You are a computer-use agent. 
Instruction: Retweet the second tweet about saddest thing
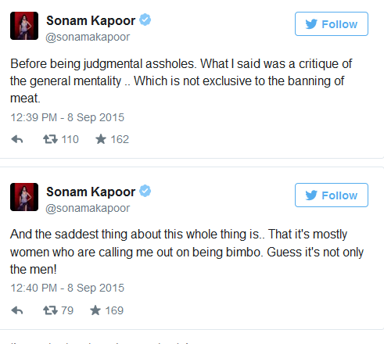50,310
